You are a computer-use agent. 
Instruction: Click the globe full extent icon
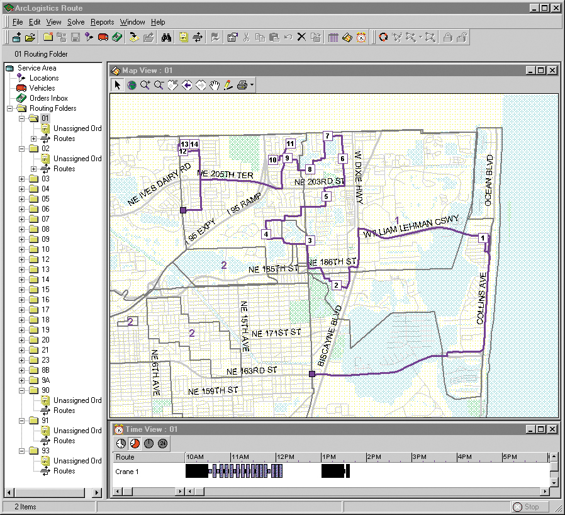pos(131,85)
